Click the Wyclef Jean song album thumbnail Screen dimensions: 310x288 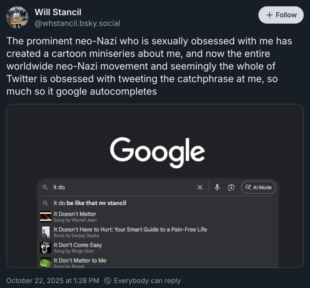45,216
